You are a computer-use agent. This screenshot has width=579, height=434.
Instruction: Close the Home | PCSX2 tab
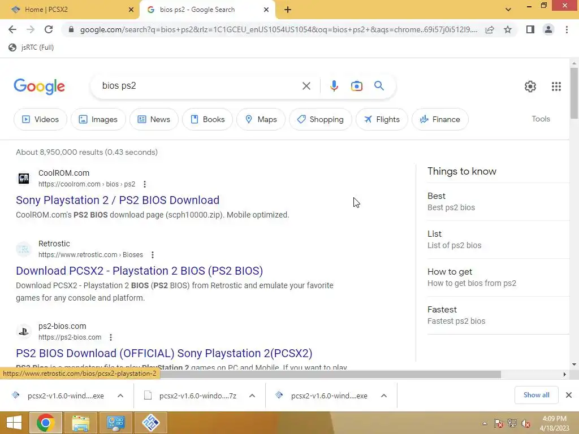tap(131, 10)
